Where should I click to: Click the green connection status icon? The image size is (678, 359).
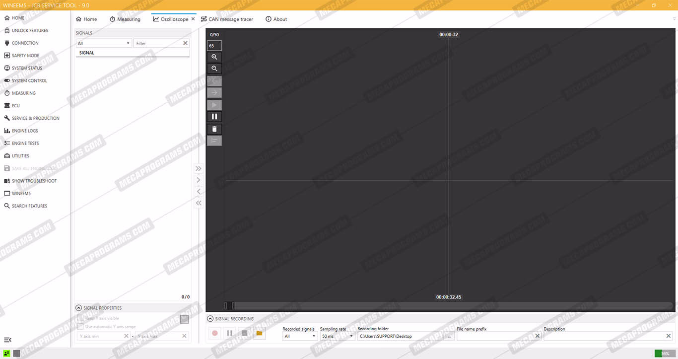(x=7, y=354)
